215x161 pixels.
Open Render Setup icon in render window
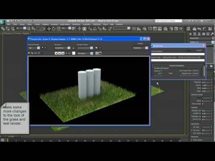(96, 48)
